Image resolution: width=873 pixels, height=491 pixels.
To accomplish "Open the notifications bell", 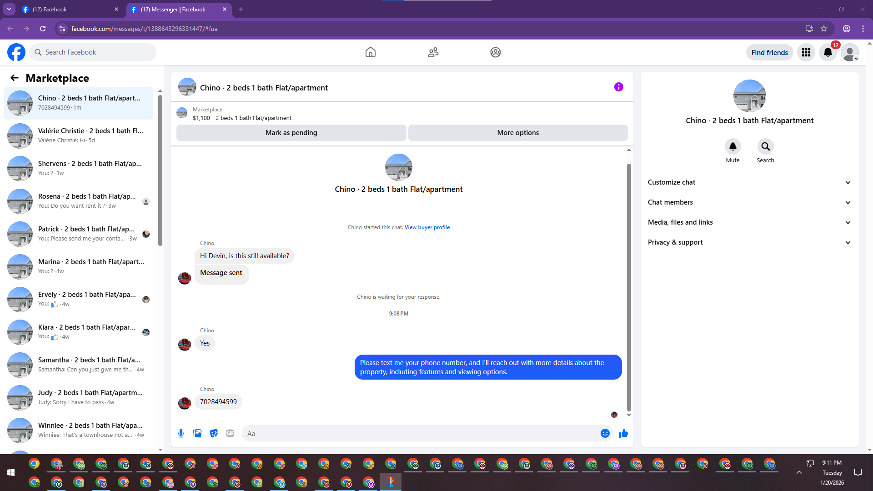I will click(x=828, y=52).
